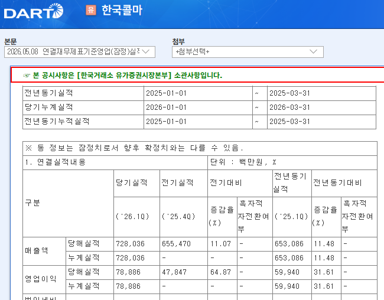Click 누계실적 label in 매출액 section
This screenshot has width=384, height=300.
point(84,258)
